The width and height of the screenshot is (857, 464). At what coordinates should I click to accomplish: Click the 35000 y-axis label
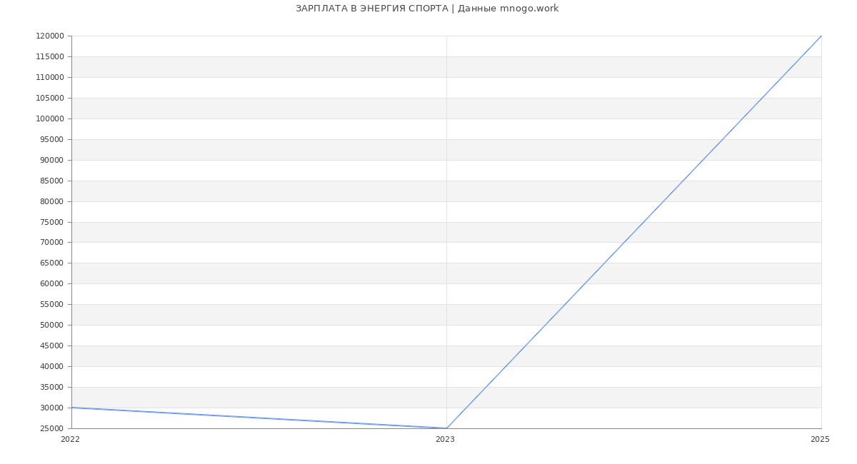point(52,388)
